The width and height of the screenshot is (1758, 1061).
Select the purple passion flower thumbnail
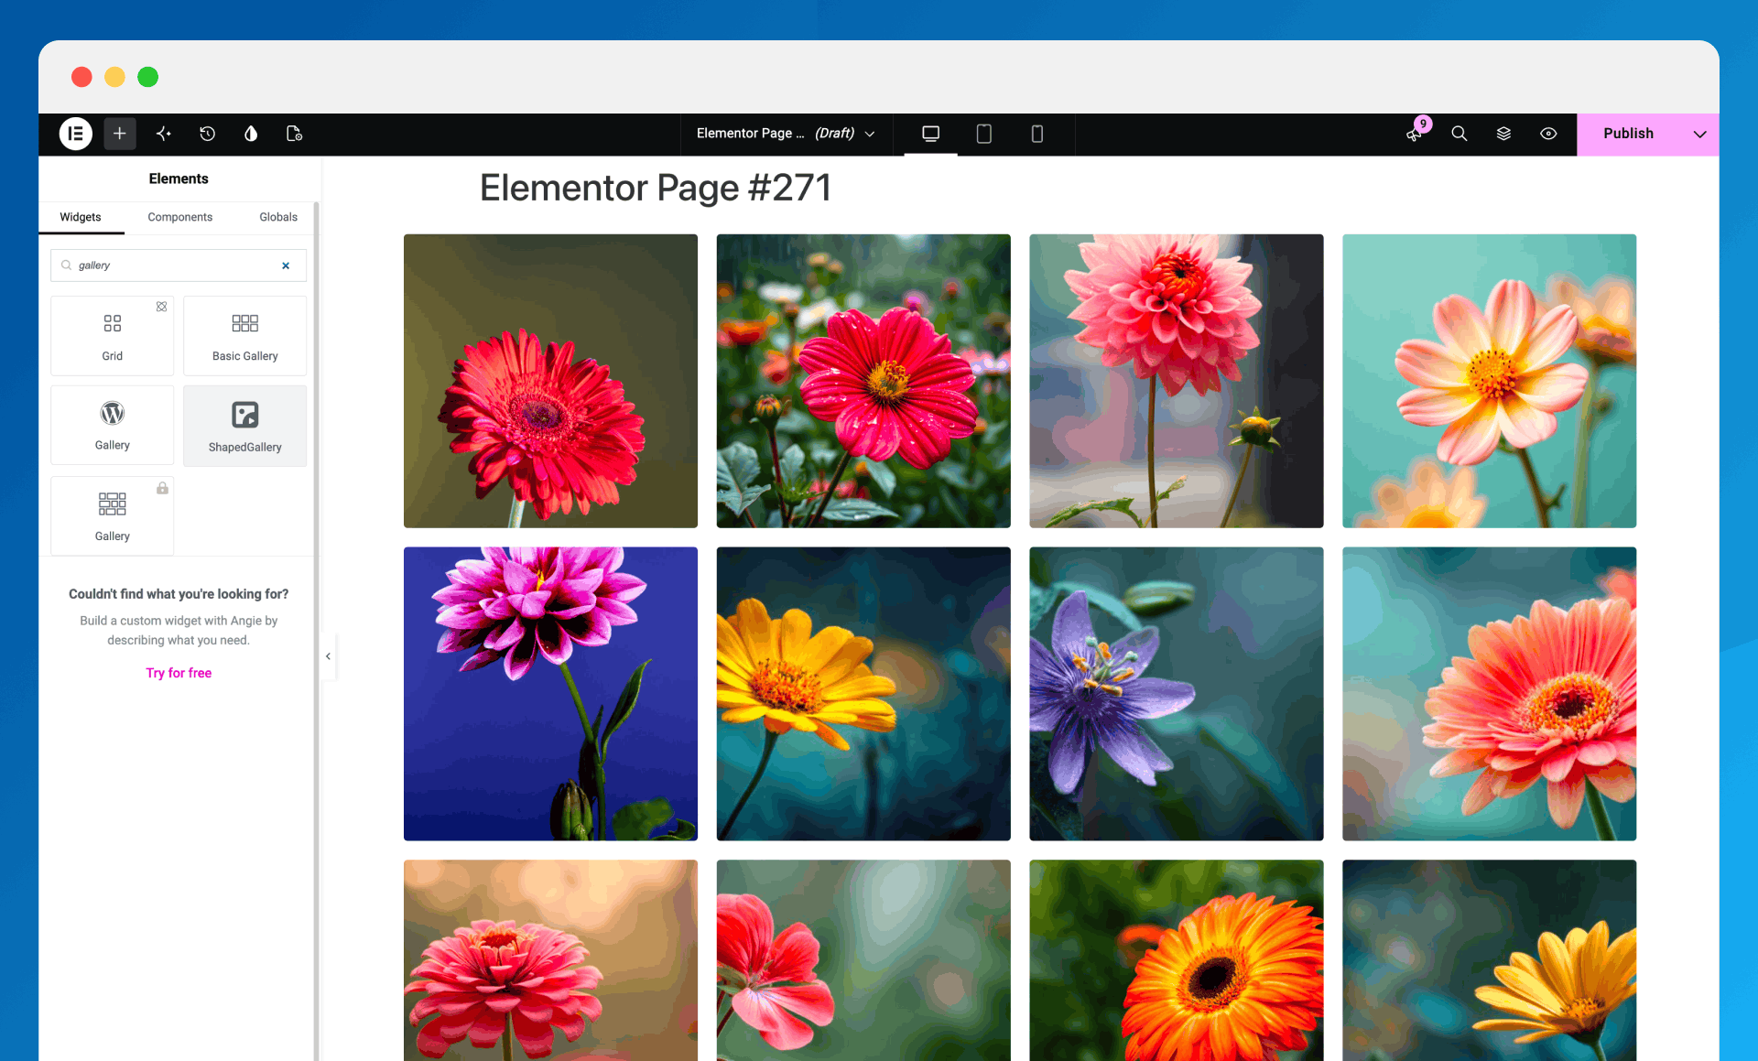point(1177,694)
